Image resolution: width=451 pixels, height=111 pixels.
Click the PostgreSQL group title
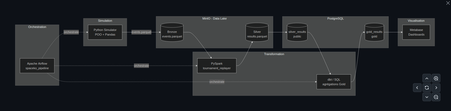click(x=336, y=18)
